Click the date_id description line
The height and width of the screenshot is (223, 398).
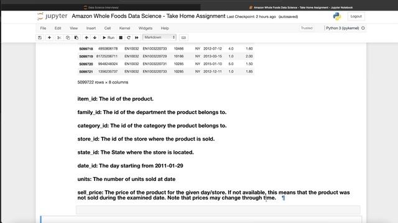click(x=130, y=166)
